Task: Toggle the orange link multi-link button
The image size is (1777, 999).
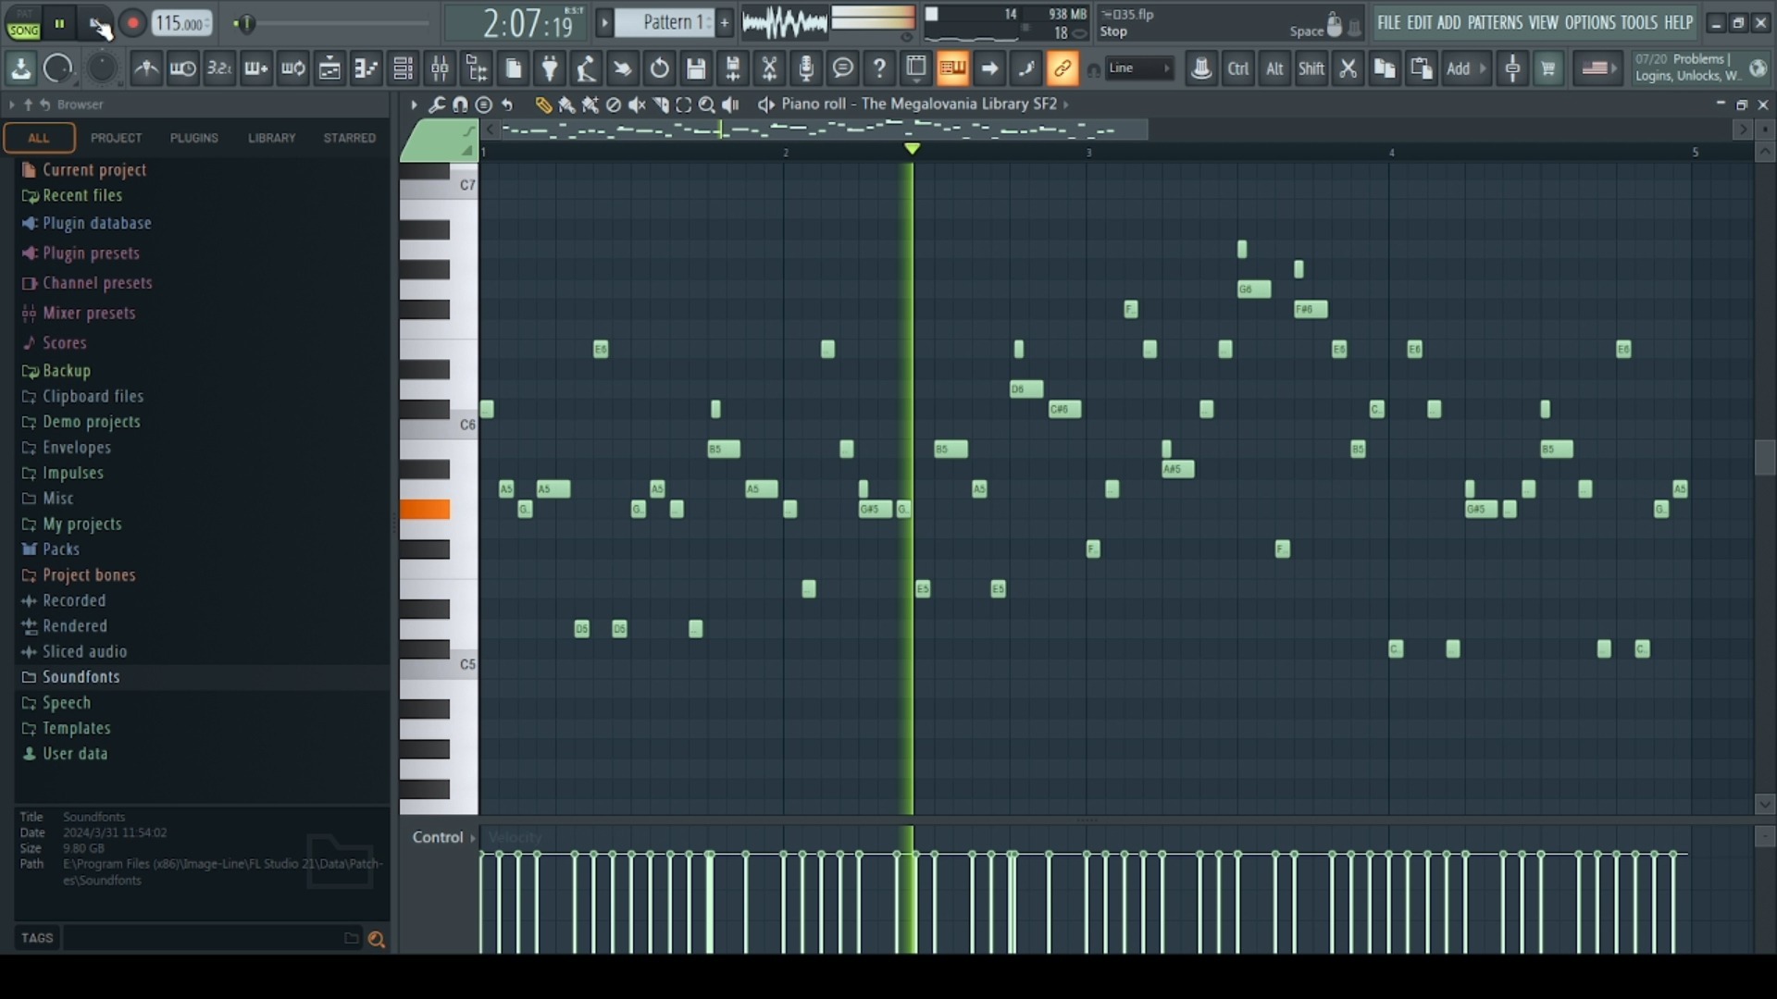Action: coord(1062,68)
